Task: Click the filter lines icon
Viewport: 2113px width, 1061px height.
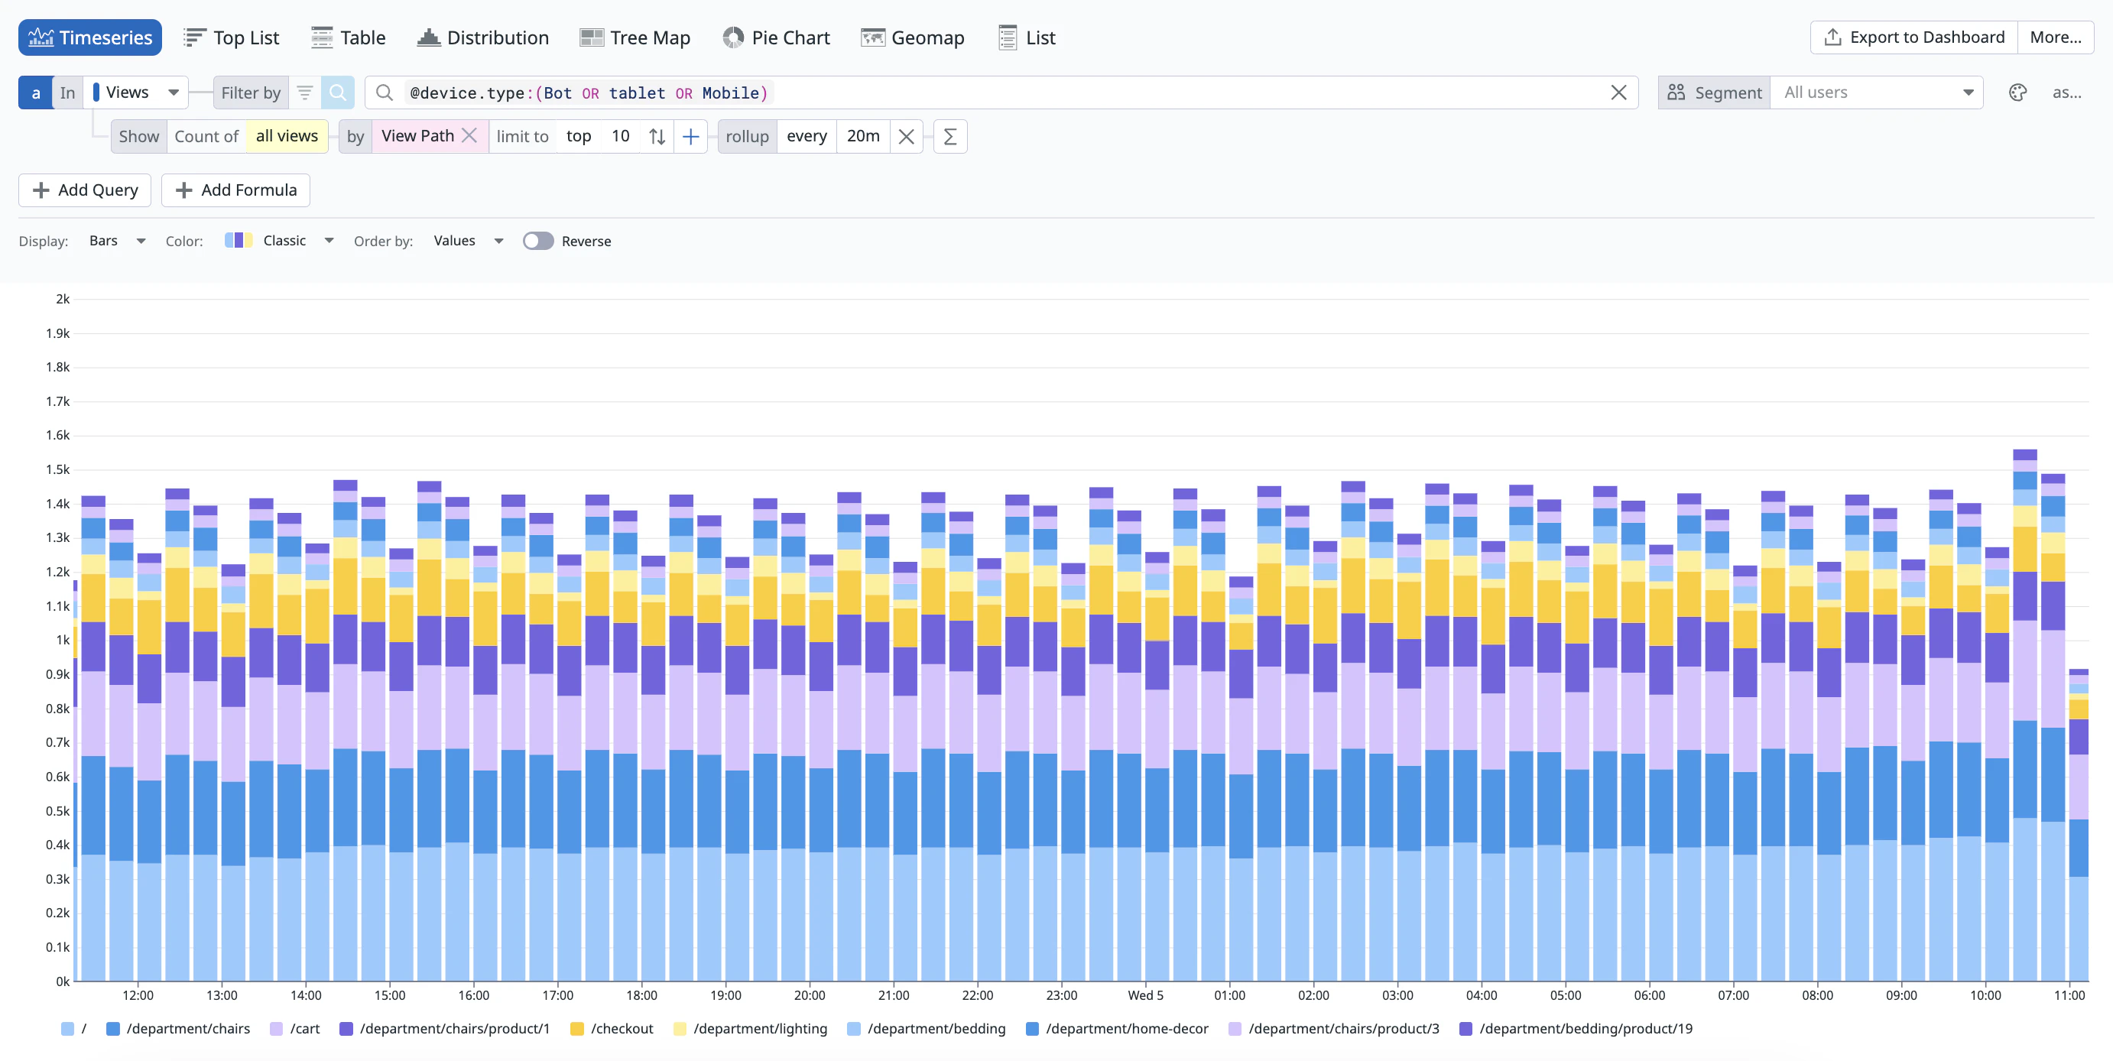Action: pyautogui.click(x=304, y=92)
